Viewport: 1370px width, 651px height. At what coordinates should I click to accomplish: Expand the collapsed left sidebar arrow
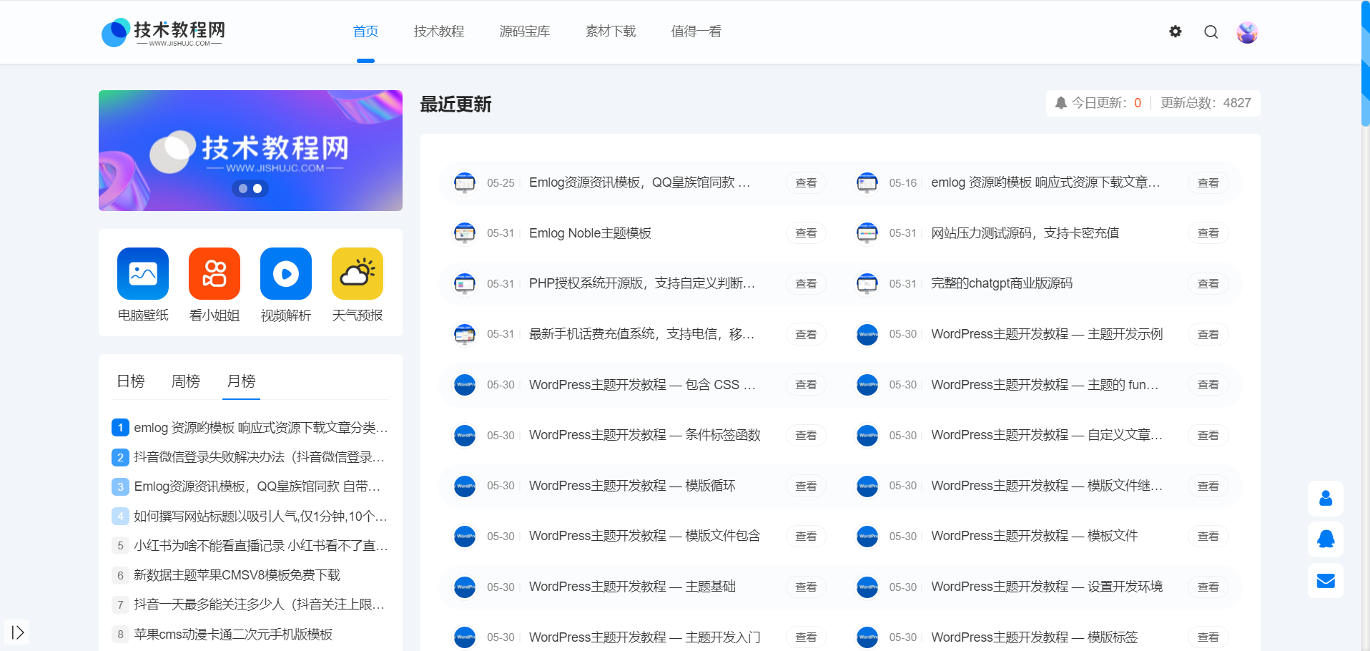tap(18, 632)
